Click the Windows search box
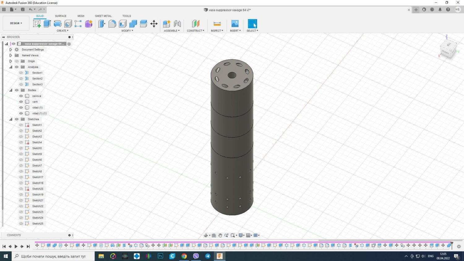Viewport: 464px width, 261px height. point(53,256)
